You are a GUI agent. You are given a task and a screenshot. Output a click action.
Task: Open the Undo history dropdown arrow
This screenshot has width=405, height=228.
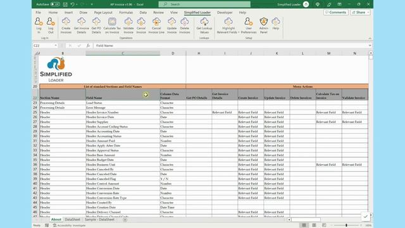click(77, 4)
